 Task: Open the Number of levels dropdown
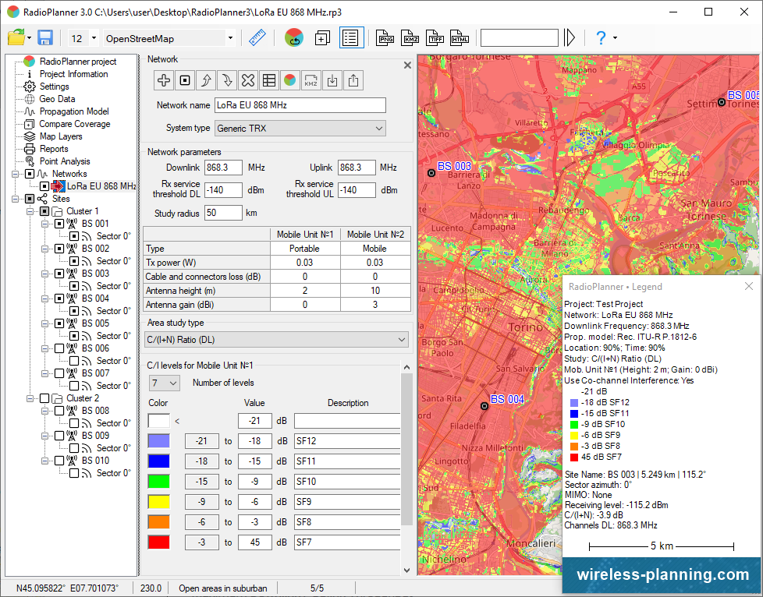165,383
